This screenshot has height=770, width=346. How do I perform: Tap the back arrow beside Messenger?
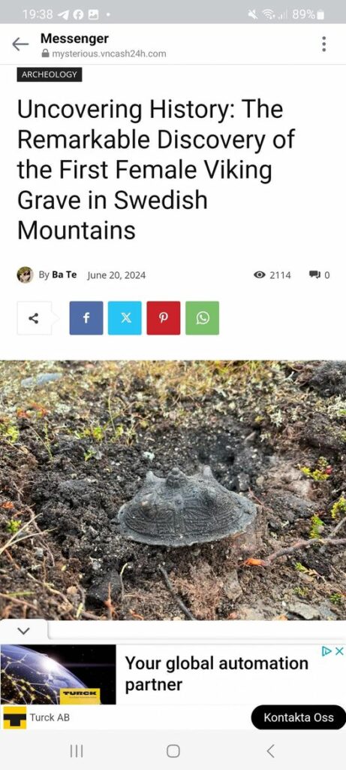[20, 44]
